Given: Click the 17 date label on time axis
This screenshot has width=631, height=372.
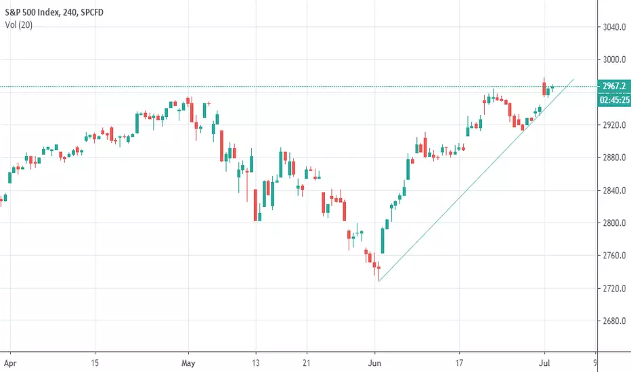Looking at the screenshot, I should pos(459,363).
